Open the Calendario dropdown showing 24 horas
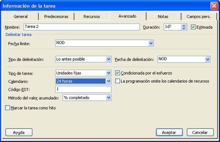Screen dimensions: 220x142 [x=108, y=81]
